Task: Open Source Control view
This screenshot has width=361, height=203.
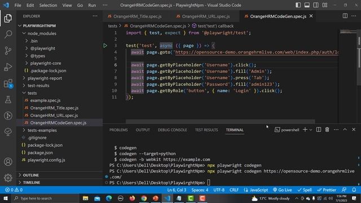Action: pos(8,50)
